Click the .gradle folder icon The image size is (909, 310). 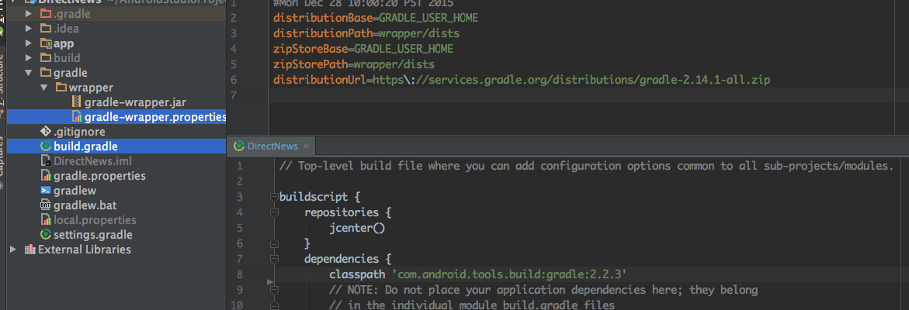point(45,13)
